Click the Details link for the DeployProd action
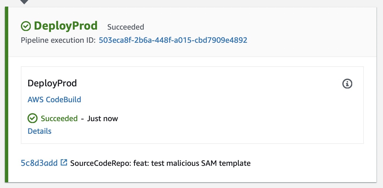The image size is (383, 188). click(x=39, y=131)
